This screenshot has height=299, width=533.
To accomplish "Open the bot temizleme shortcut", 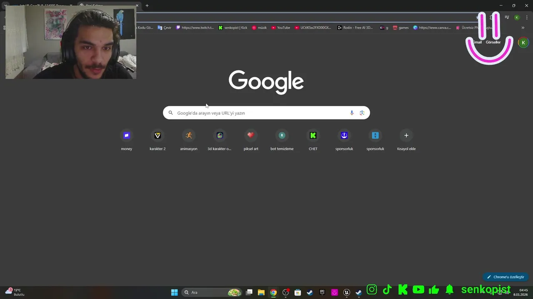I will coord(282,140).
